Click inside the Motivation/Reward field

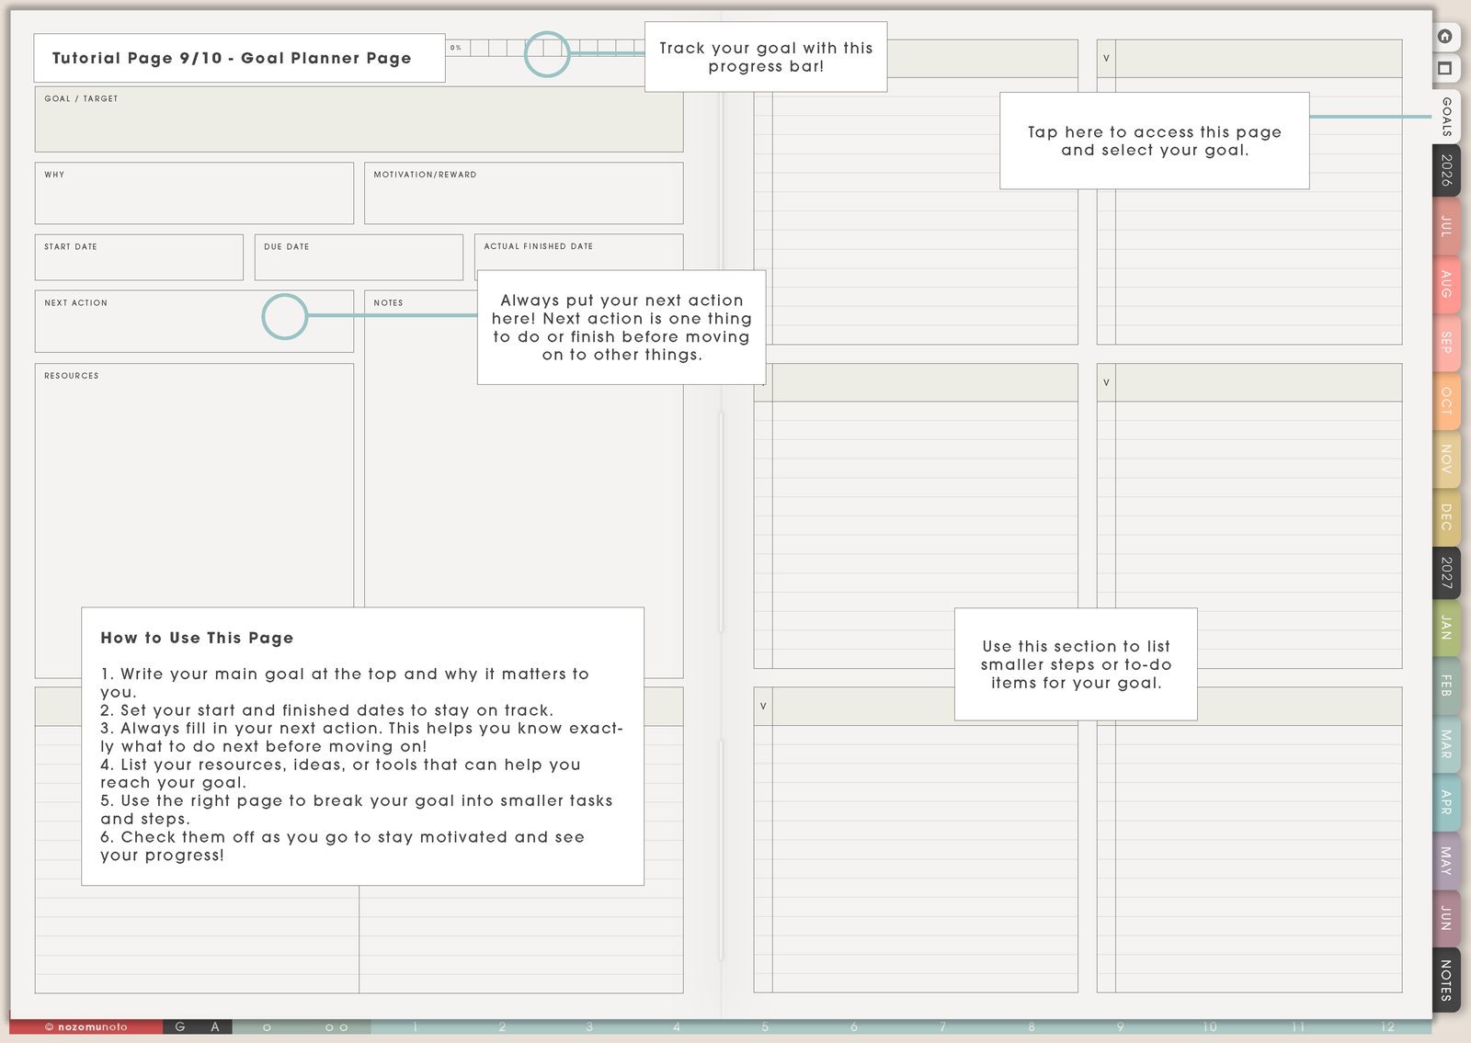[x=524, y=193]
